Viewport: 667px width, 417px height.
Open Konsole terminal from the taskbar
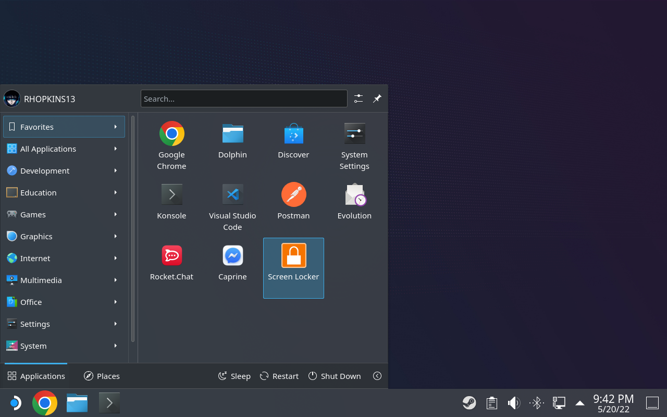coord(109,403)
